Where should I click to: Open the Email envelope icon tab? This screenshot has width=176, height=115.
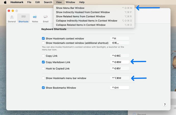46,17
